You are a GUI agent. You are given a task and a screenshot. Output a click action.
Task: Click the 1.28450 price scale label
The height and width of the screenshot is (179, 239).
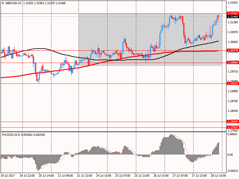click(x=233, y=111)
